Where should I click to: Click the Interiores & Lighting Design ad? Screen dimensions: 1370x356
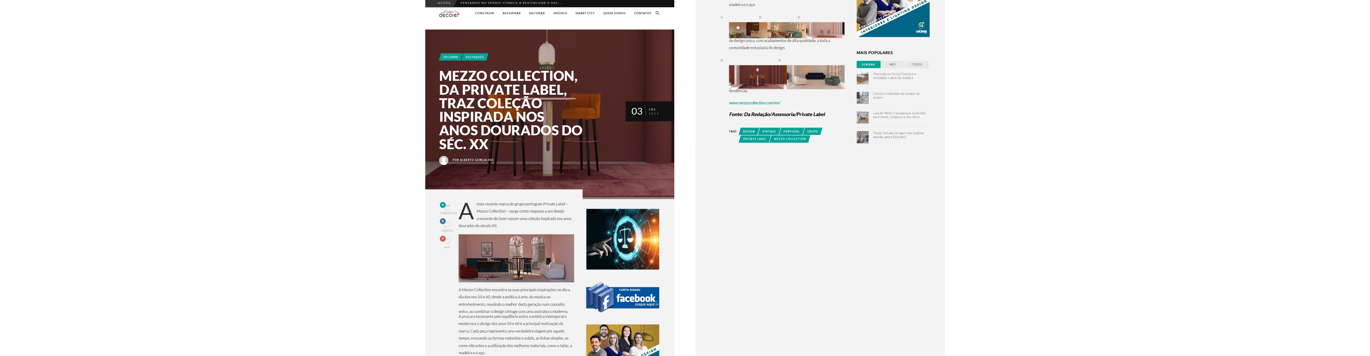(893, 18)
